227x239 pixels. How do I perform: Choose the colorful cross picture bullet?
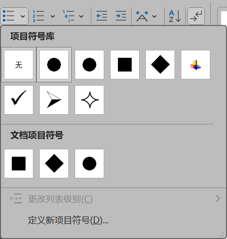[196, 65]
